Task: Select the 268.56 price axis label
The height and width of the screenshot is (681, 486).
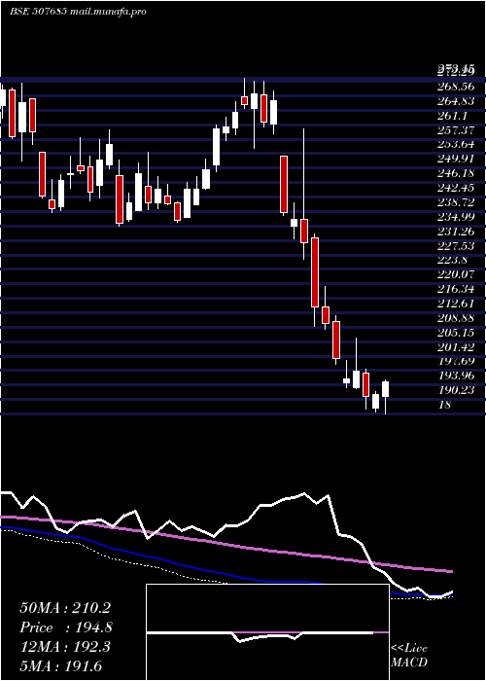Action: (x=455, y=87)
